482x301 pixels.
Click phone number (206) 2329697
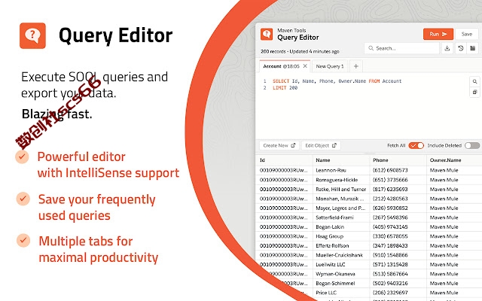point(390,293)
